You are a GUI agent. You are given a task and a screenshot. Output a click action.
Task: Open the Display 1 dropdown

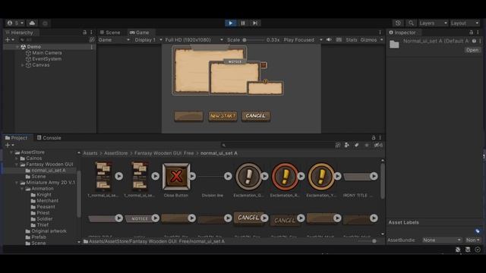coord(148,40)
